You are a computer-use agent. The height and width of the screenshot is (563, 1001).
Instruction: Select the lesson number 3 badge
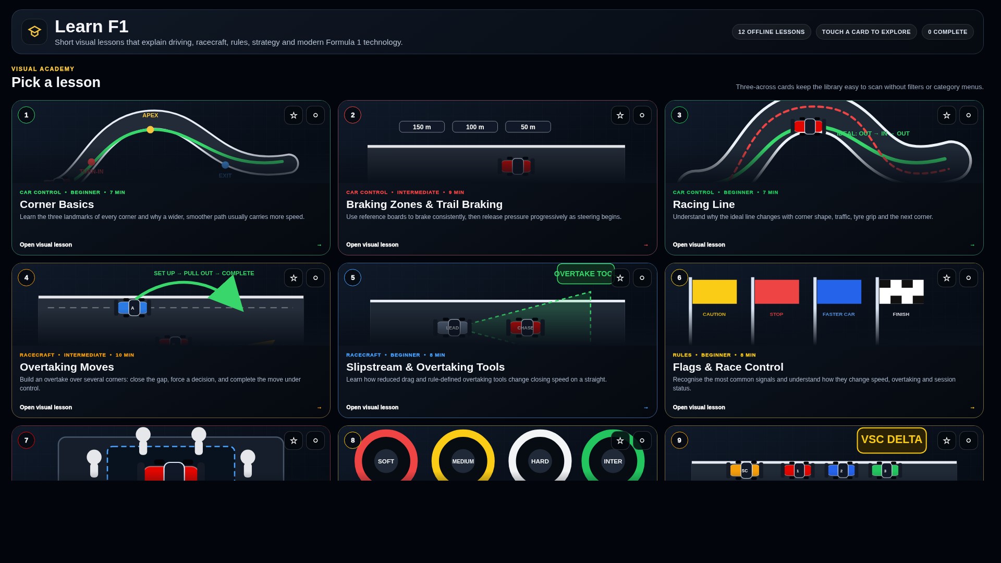(x=679, y=115)
